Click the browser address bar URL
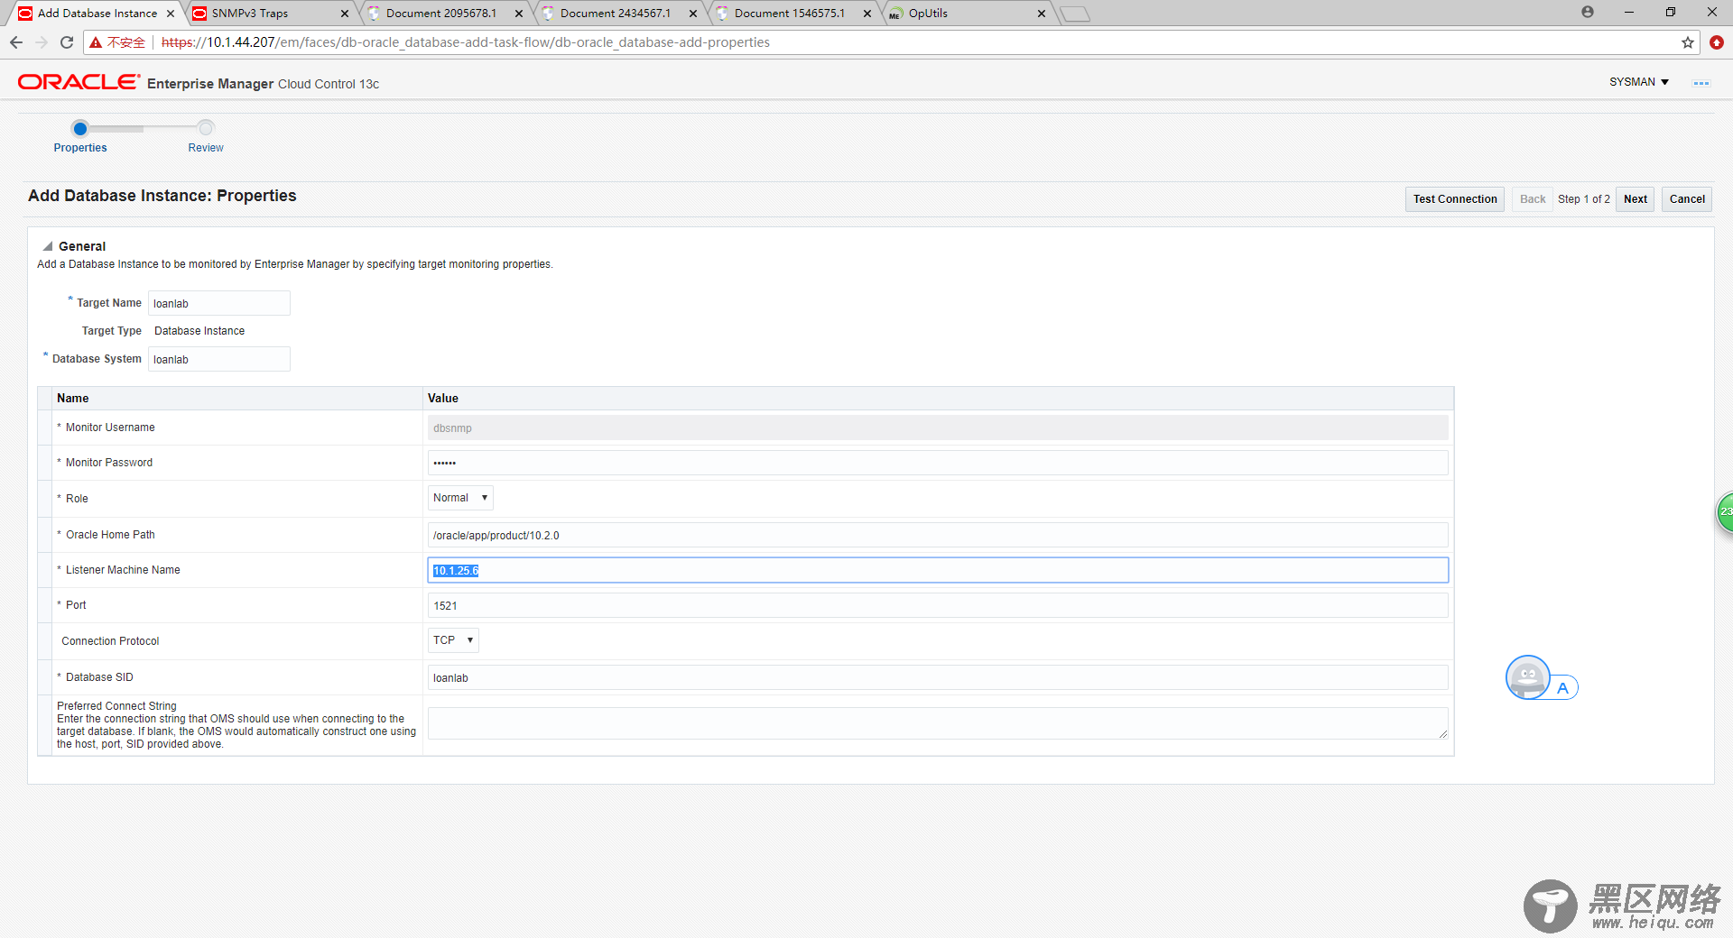Screen dimensions: 1733x938 pyautogui.click(x=465, y=42)
